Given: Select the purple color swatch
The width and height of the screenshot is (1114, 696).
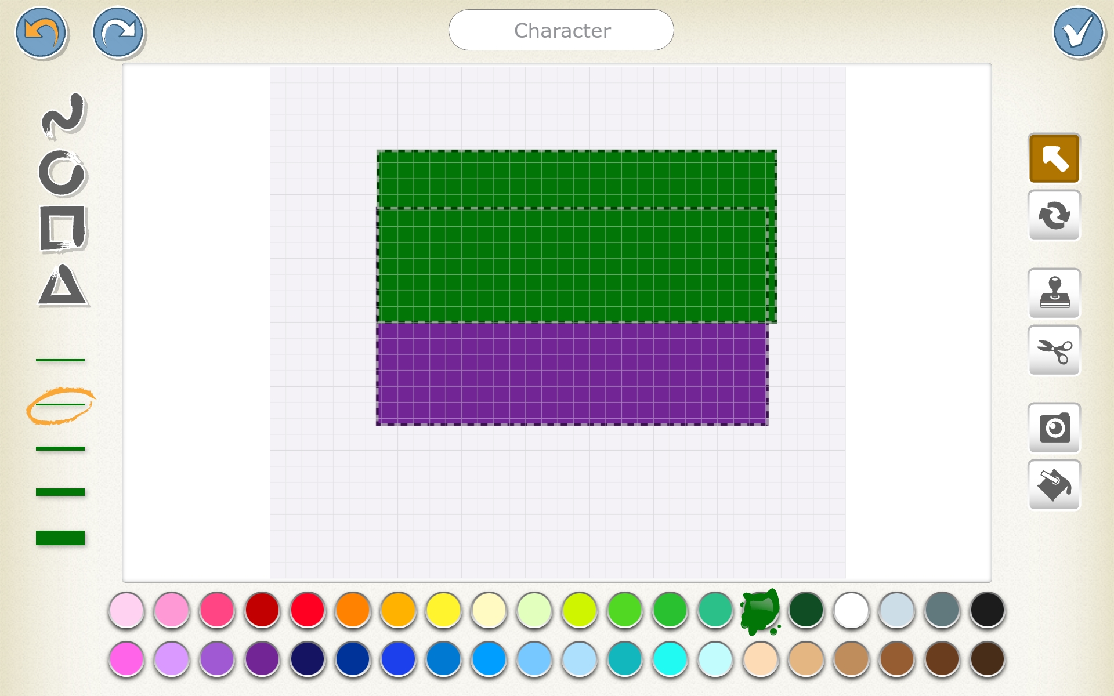Looking at the screenshot, I should (262, 659).
